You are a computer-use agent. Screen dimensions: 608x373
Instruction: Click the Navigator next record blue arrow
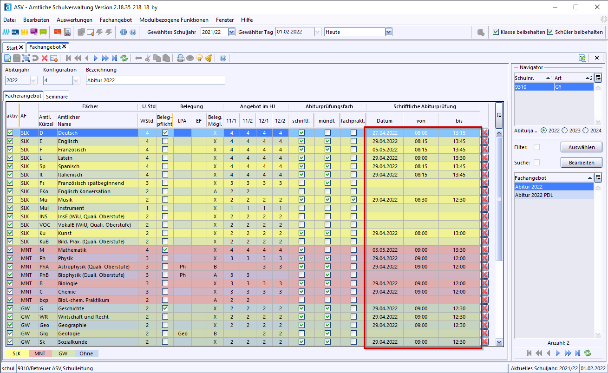[558, 353]
